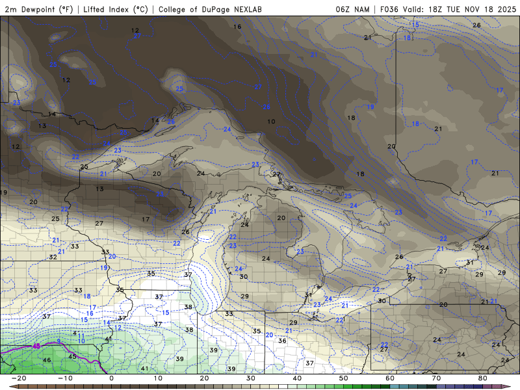The height and width of the screenshot is (390, 520).
Task: Click the 70 label on the color scale
Action: (x=436, y=378)
